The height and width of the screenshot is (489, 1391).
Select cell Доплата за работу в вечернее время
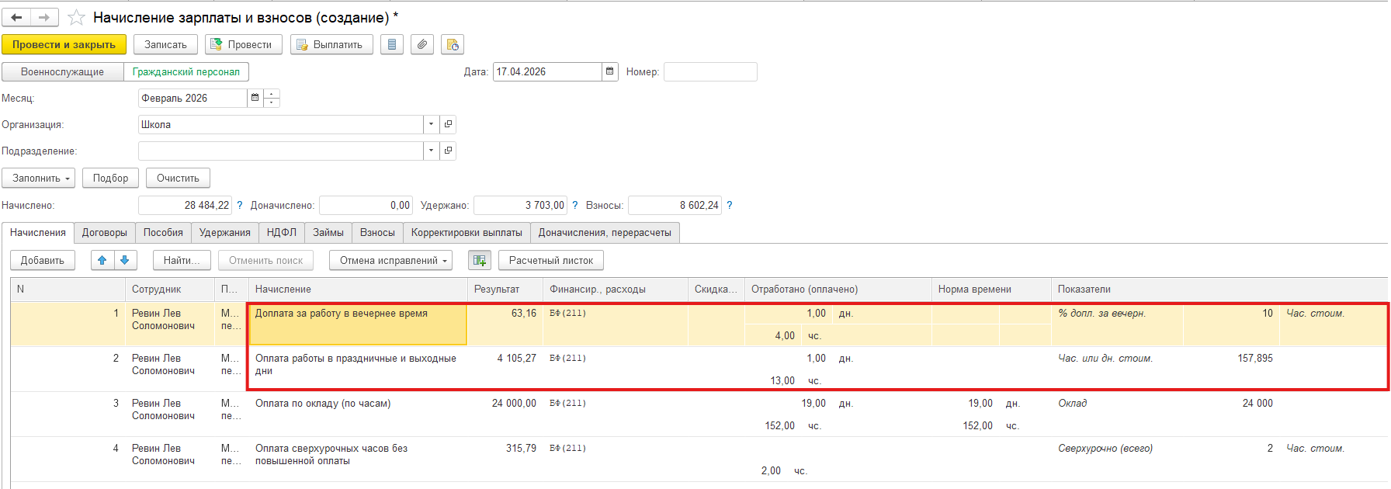tap(357, 324)
